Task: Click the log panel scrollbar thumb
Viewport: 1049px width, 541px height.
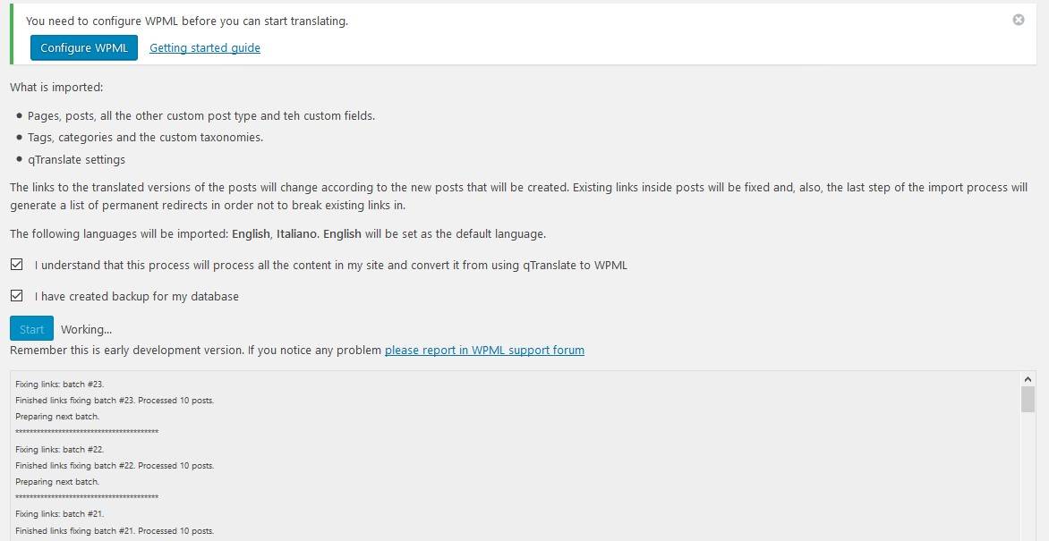Action: point(1028,399)
